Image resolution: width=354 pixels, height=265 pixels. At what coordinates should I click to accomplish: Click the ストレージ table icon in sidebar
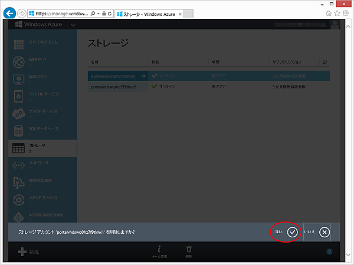[18, 148]
